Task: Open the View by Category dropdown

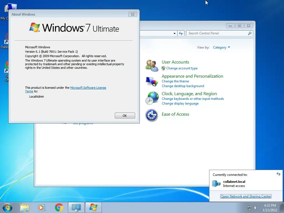Action: tap(221, 47)
